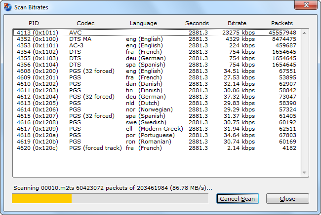This screenshot has height=215, width=321.
Task: Click the scrollbar up arrow in list
Action: (x=304, y=33)
